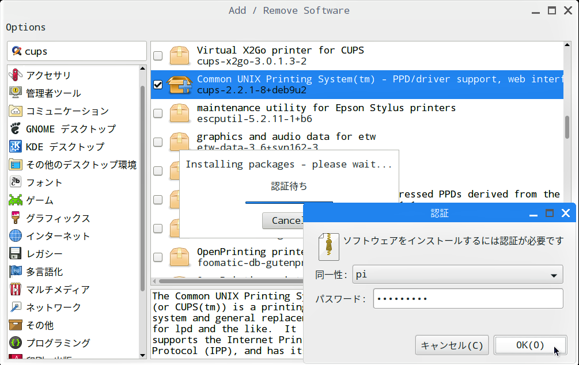The height and width of the screenshot is (365, 579).
Task: Select the アクセサリ category label
Action: pos(48,75)
